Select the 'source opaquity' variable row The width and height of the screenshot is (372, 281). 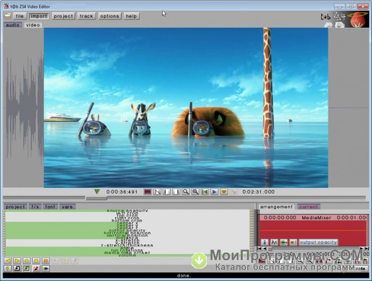tap(127, 211)
